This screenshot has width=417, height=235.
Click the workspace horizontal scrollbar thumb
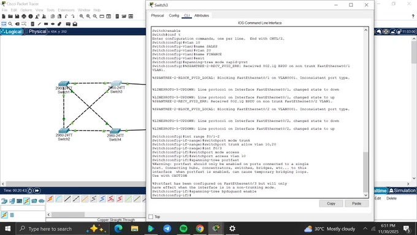(x=75, y=184)
